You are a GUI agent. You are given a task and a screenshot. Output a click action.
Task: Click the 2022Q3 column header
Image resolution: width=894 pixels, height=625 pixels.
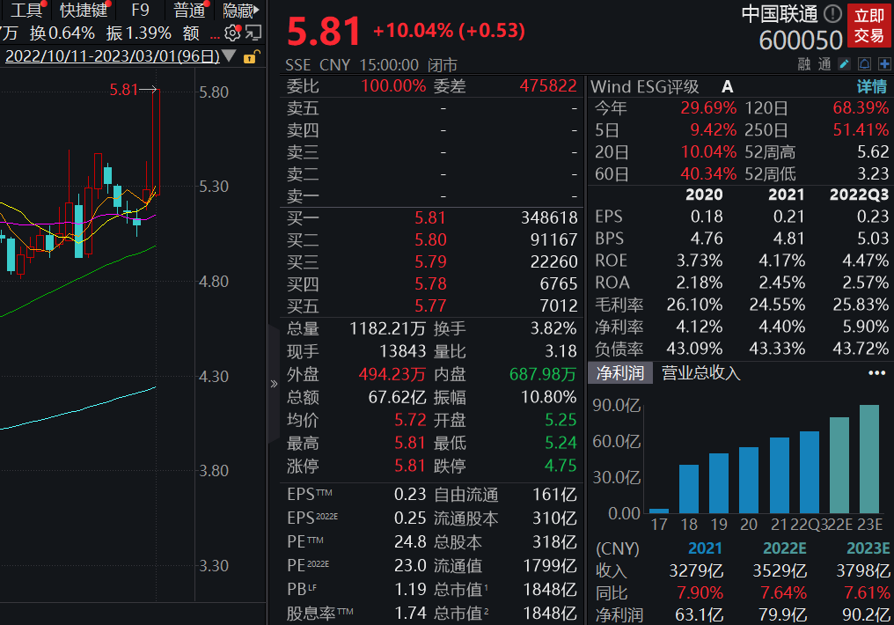pyautogui.click(x=859, y=195)
